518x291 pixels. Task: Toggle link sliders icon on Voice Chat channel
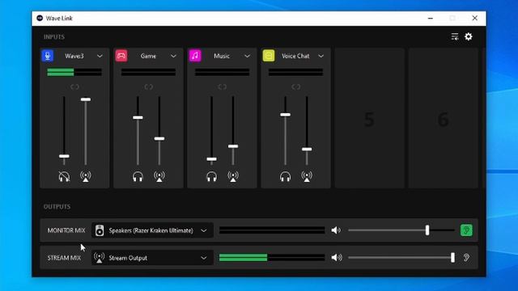point(295,86)
